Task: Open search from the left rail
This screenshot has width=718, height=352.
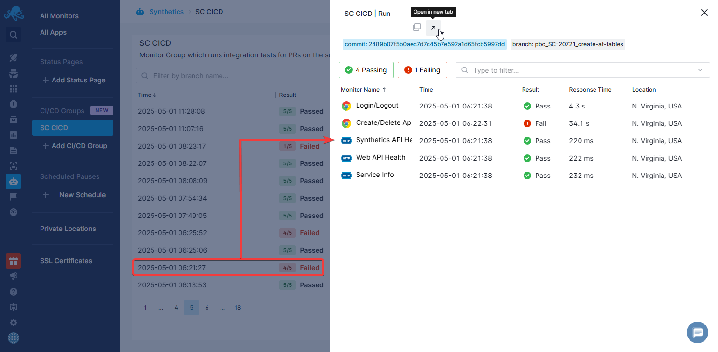Action: (x=14, y=35)
